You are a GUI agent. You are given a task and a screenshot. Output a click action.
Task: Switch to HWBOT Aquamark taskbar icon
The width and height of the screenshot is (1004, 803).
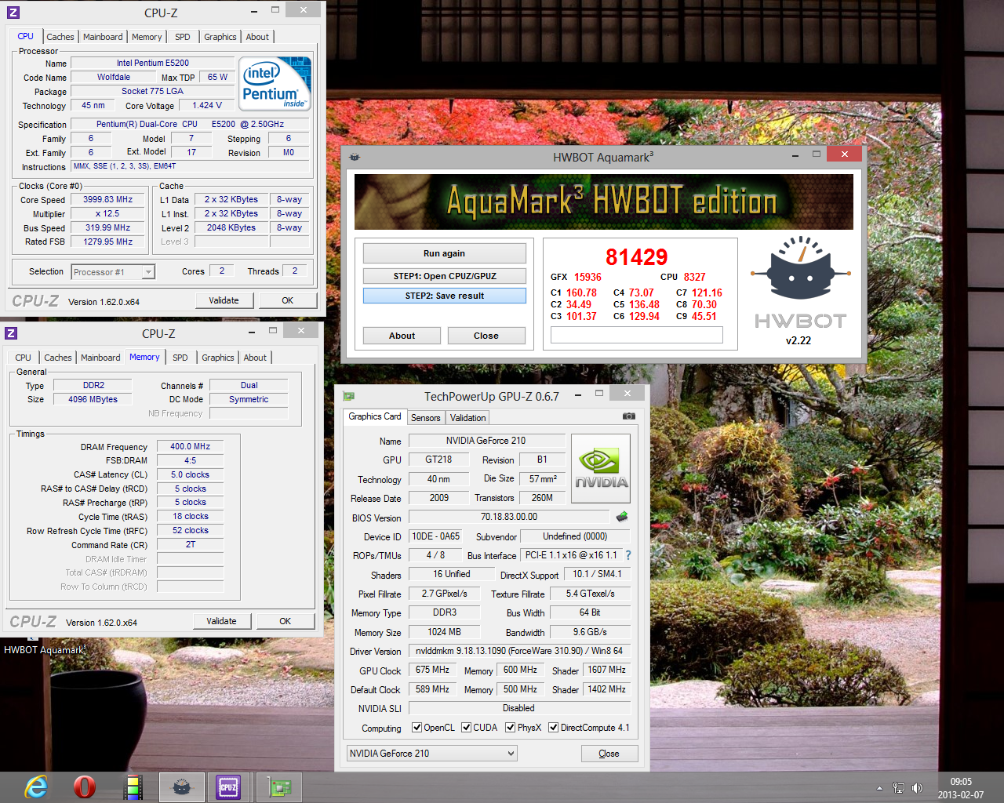pos(182,787)
